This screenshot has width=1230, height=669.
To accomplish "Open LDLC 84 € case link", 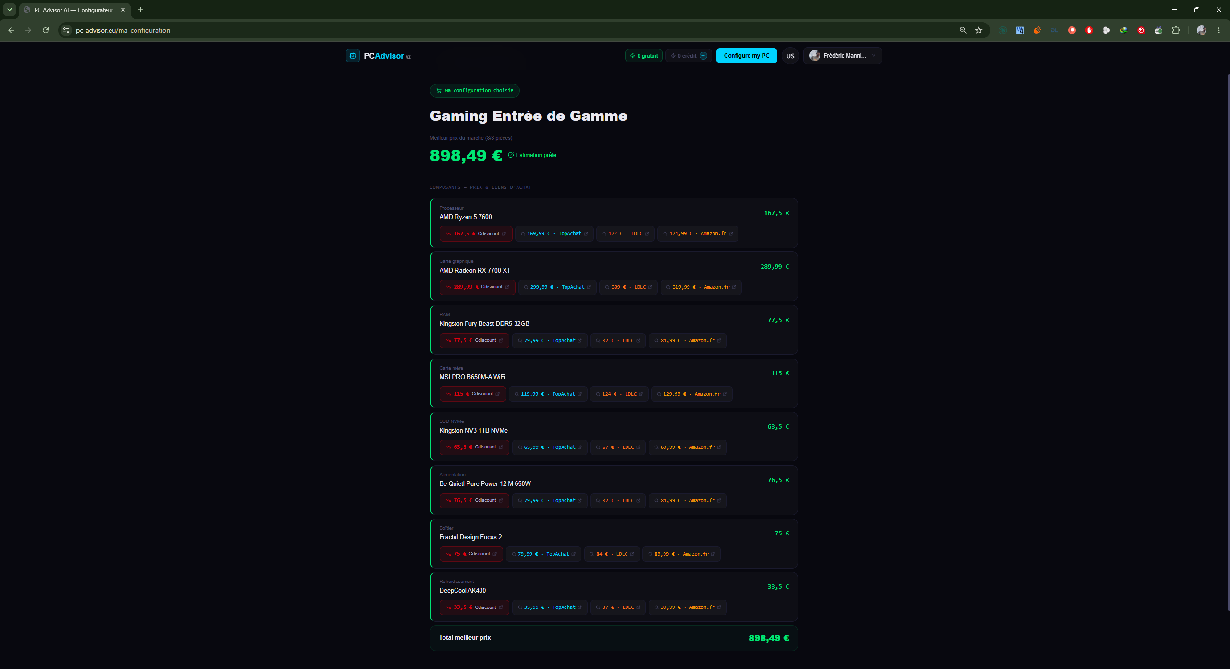I will [612, 554].
